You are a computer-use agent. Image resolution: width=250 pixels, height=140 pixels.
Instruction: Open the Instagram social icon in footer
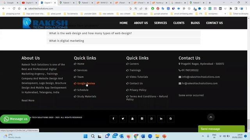pos(142,119)
